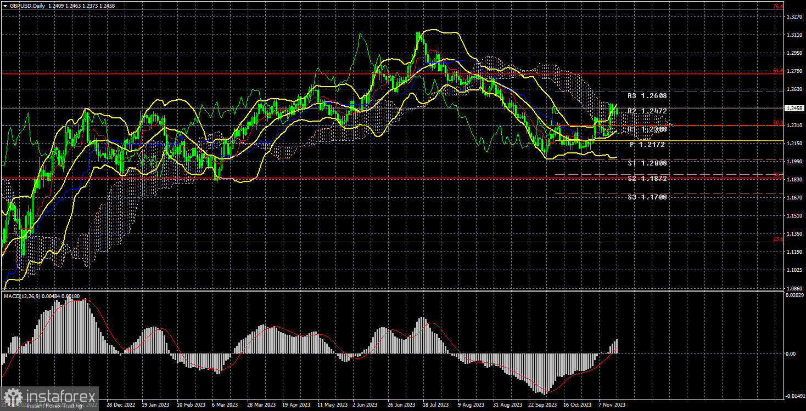Screen dimensions: 806x411
Task: Click the 31 Aug 2023 date label
Action: click(x=507, y=405)
